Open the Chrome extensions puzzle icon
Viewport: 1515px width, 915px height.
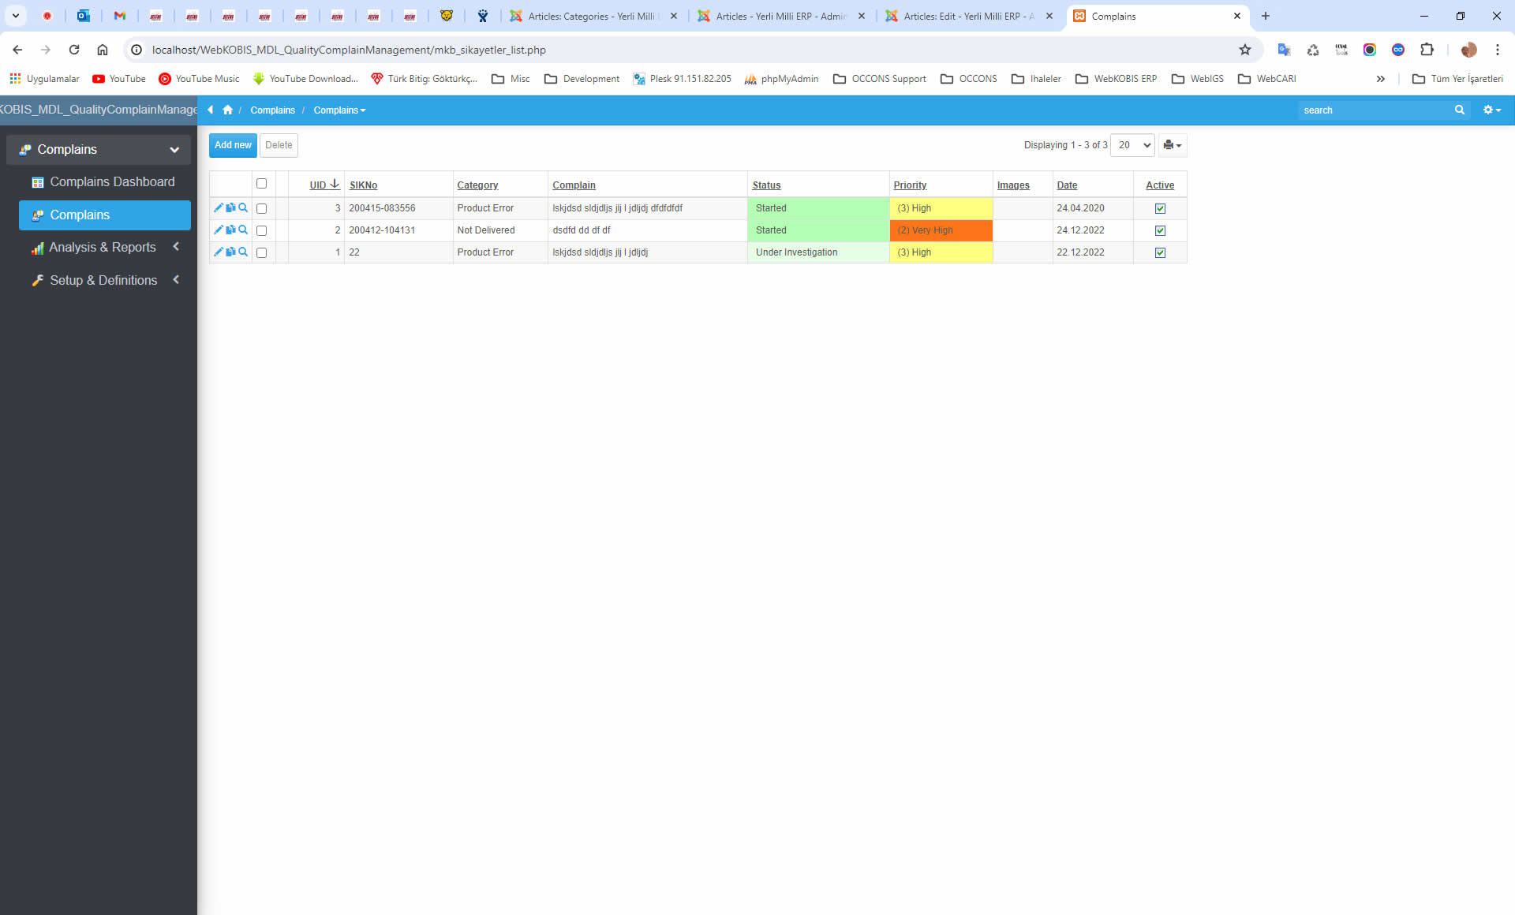coord(1427,50)
